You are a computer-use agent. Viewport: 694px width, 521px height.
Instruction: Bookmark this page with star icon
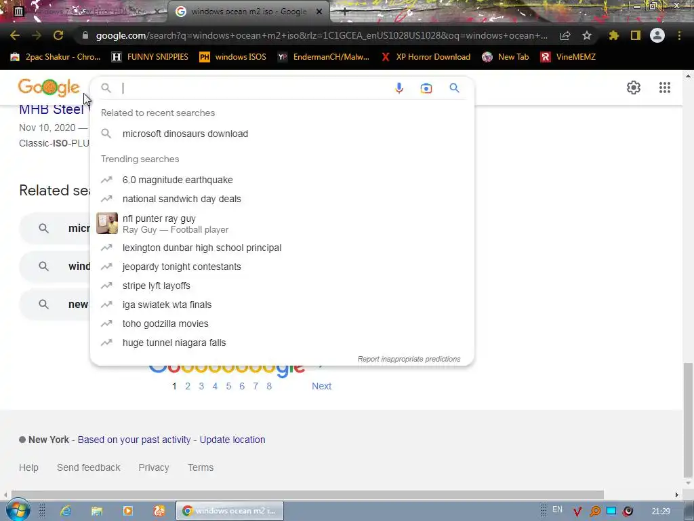point(587,35)
